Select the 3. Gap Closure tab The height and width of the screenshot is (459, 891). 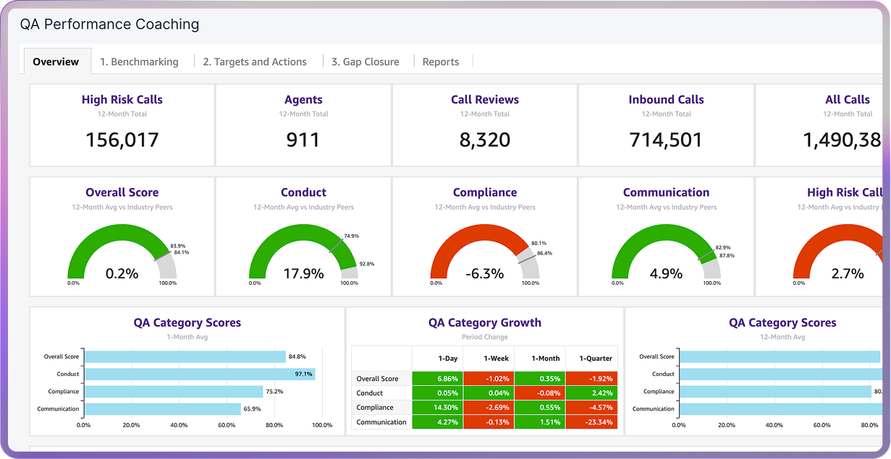coord(366,61)
